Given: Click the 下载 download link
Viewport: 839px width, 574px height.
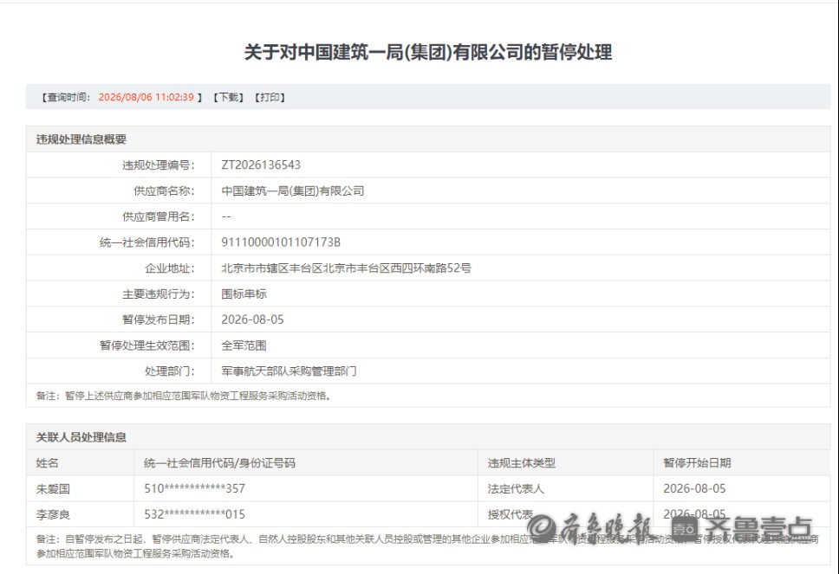Looking at the screenshot, I should [229, 97].
